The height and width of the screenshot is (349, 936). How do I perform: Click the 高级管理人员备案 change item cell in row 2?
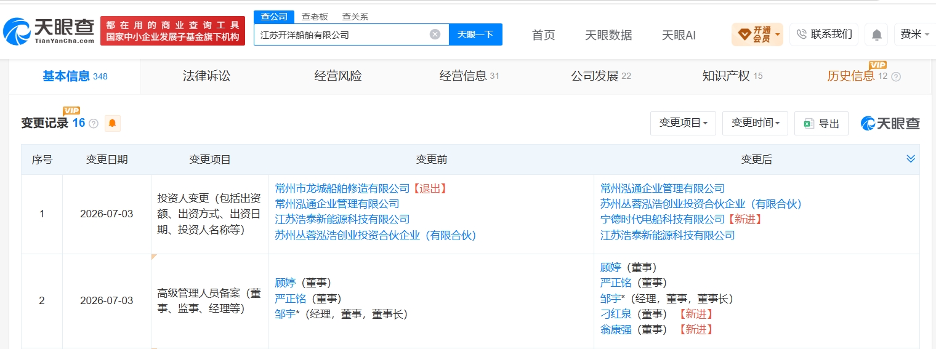210,301
